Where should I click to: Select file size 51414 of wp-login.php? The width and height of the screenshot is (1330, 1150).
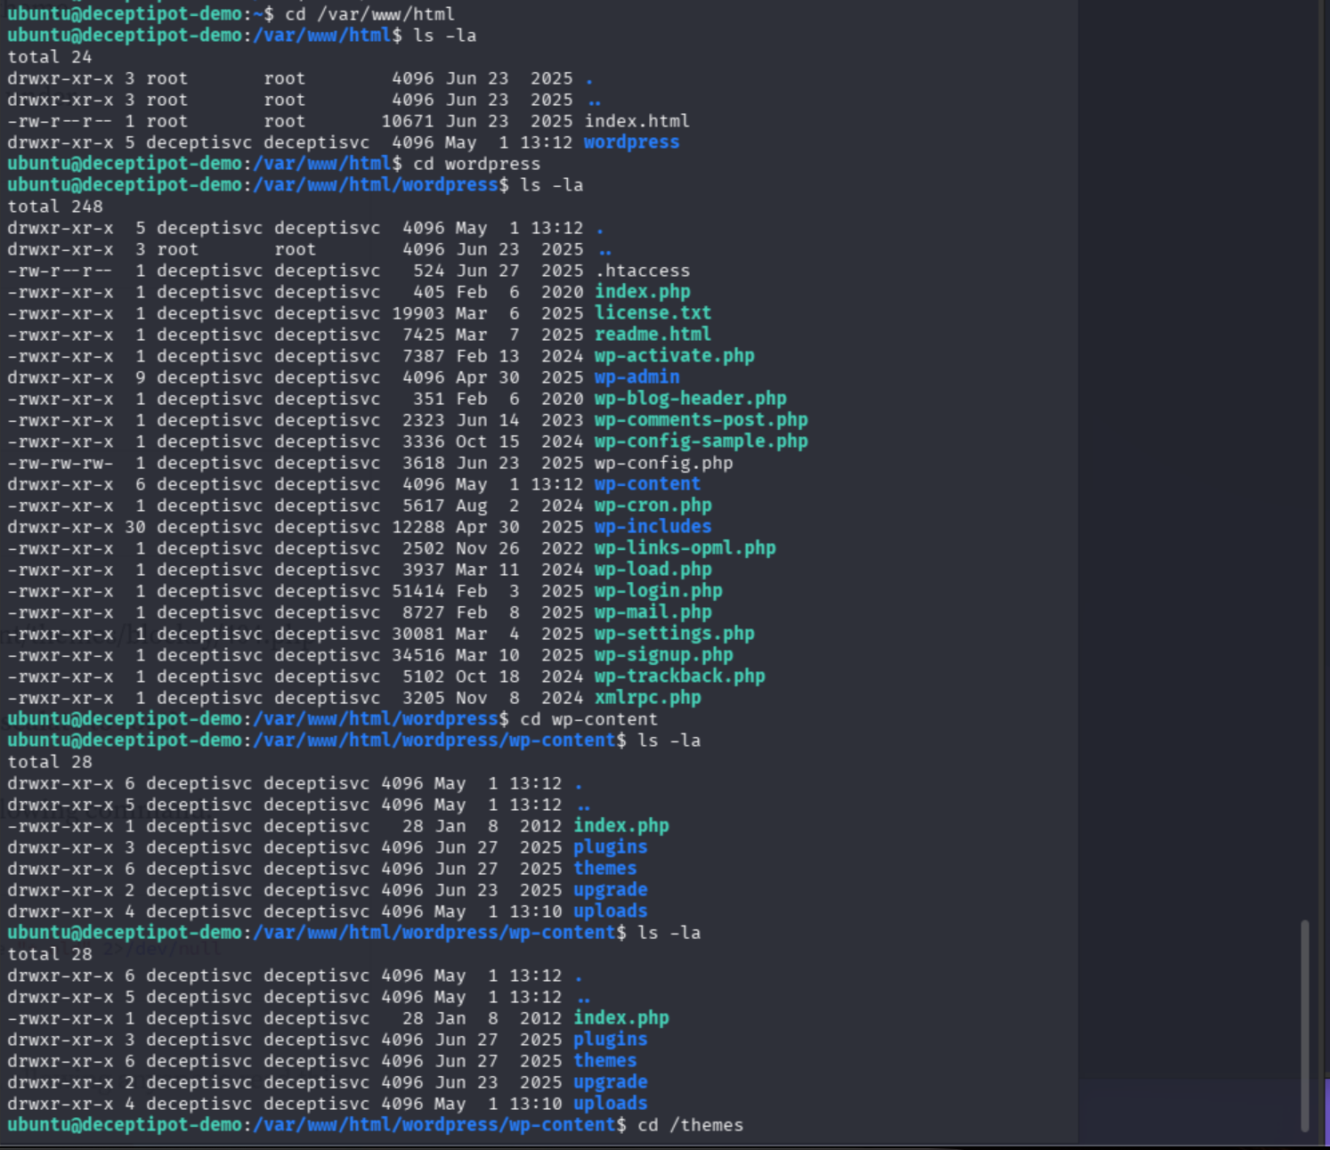[418, 591]
